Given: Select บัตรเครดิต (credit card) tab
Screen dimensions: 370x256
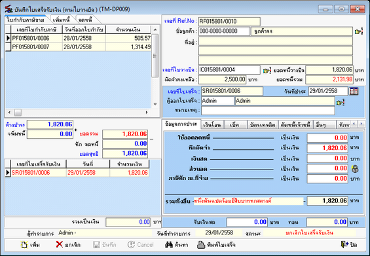Looking at the screenshot, I should (263, 125).
